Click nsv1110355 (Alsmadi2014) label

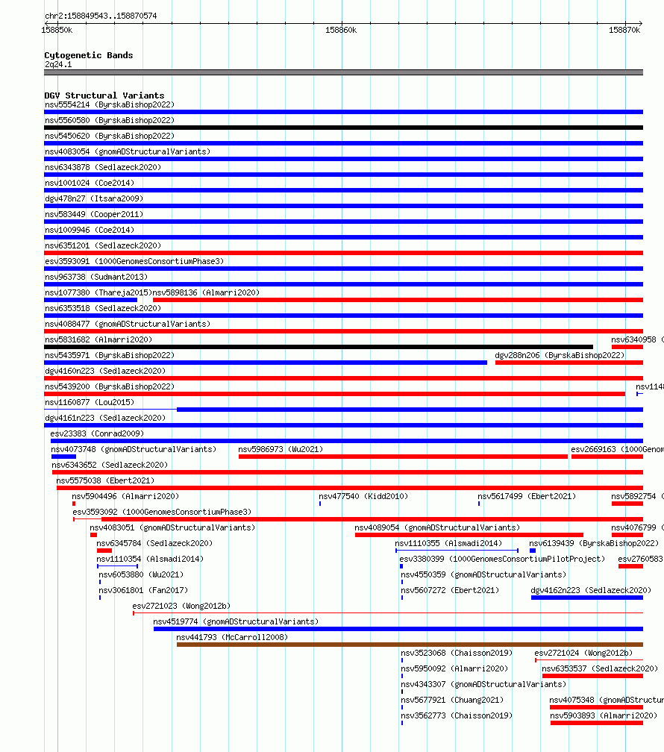448,543
